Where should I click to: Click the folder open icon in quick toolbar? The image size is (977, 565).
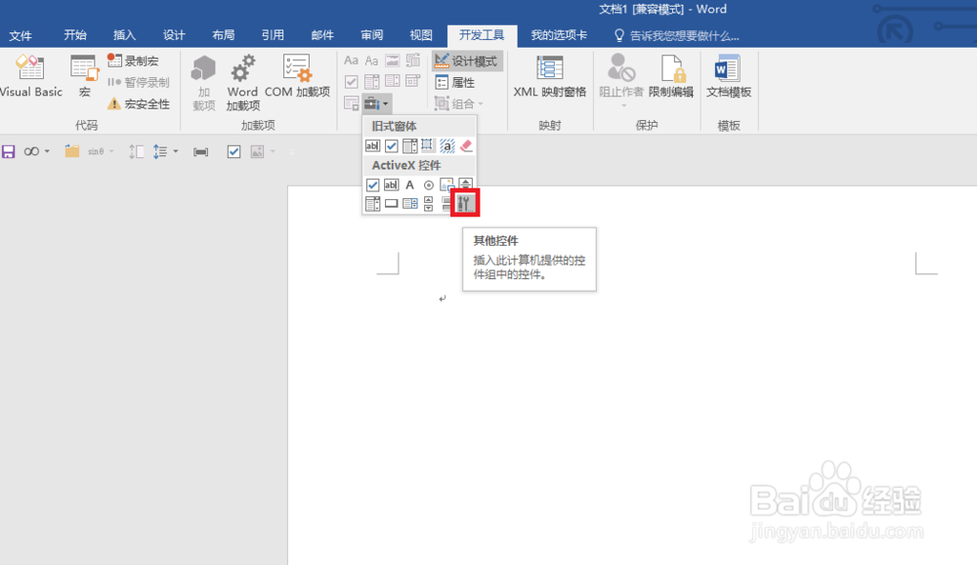(x=72, y=151)
